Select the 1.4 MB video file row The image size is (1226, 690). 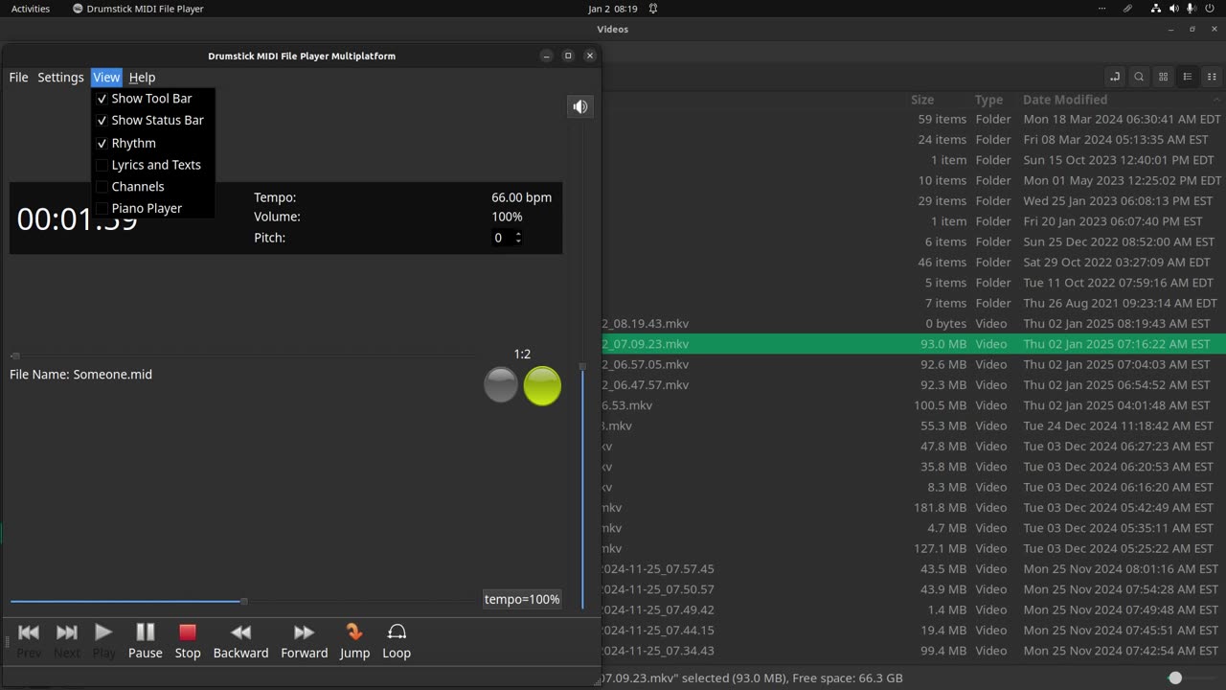[x=914, y=609]
